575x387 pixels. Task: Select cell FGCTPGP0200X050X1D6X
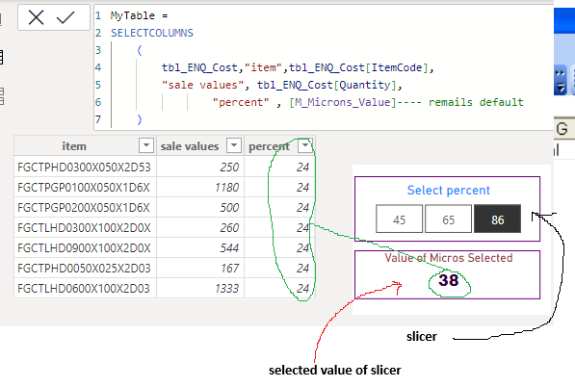pyautogui.click(x=84, y=207)
